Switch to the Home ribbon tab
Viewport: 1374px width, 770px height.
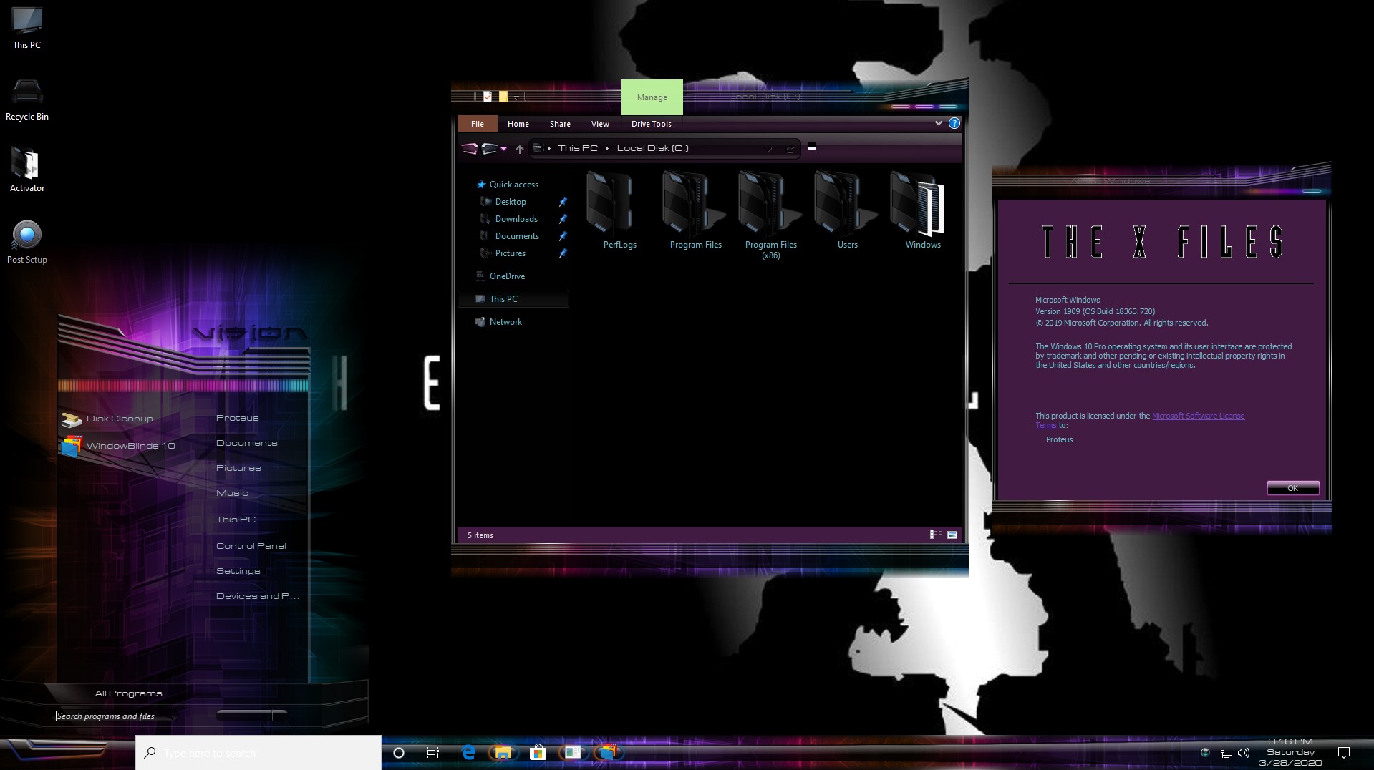pos(518,124)
